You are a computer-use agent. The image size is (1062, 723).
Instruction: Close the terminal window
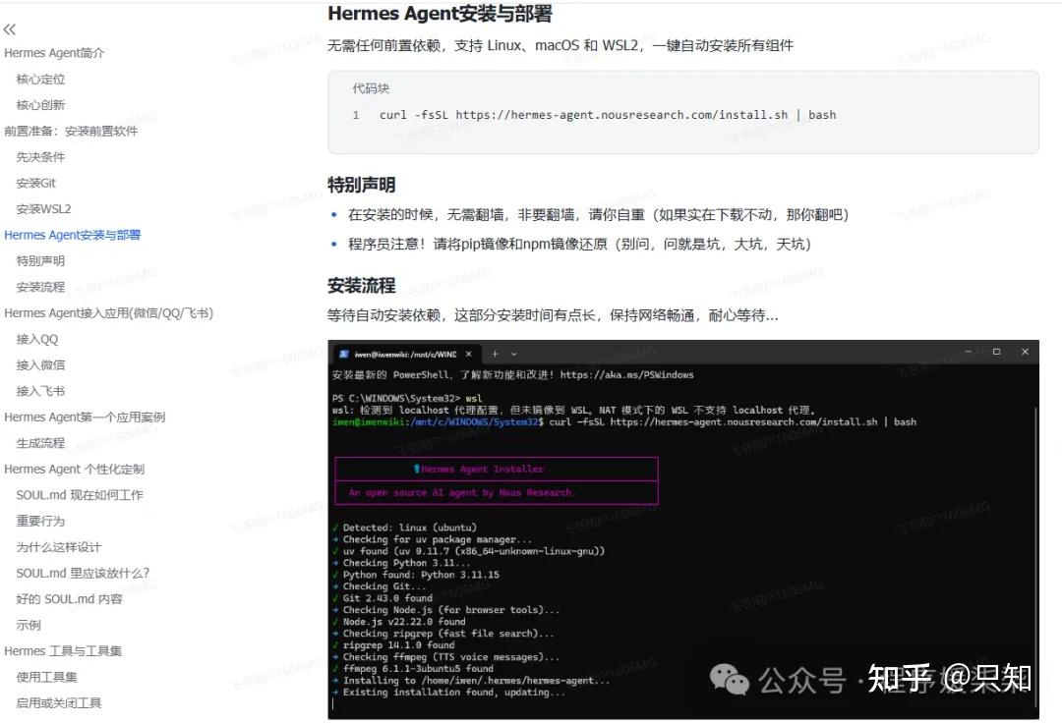point(1025,352)
